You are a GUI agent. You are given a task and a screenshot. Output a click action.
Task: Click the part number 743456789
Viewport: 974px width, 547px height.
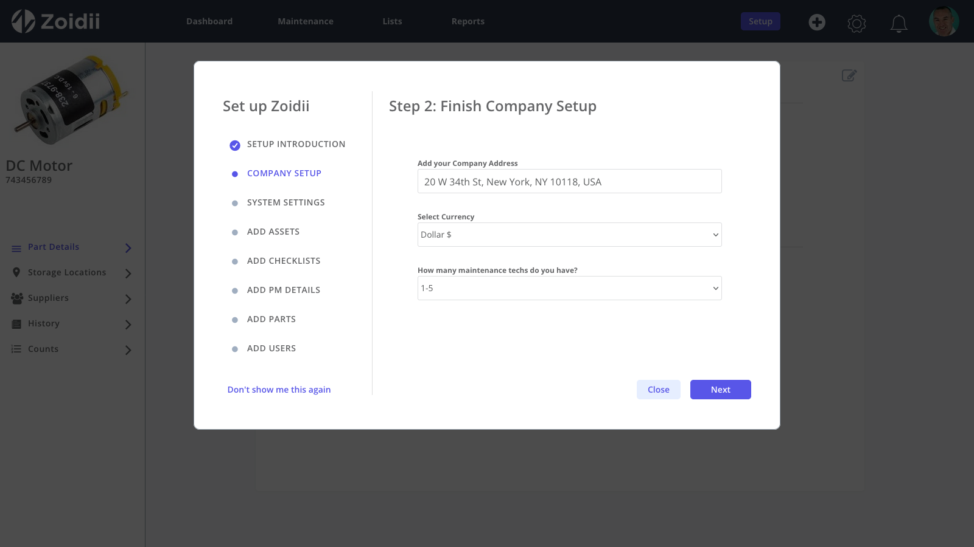coord(29,180)
